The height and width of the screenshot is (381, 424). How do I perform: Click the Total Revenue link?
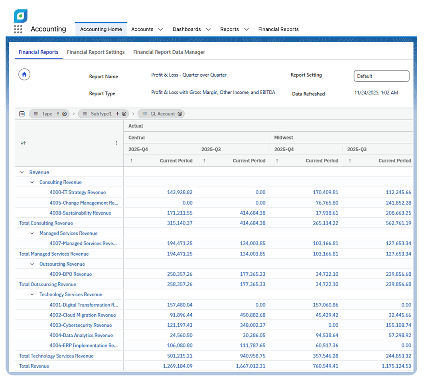[34, 366]
